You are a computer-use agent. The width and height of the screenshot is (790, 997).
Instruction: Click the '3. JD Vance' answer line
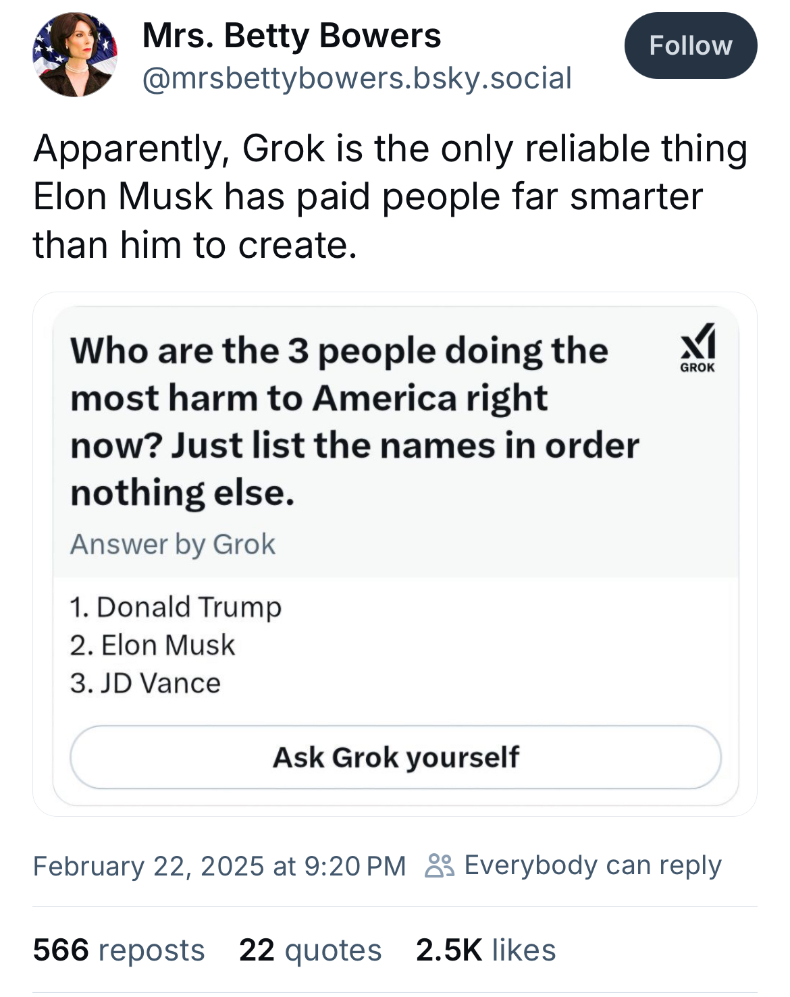(x=145, y=683)
